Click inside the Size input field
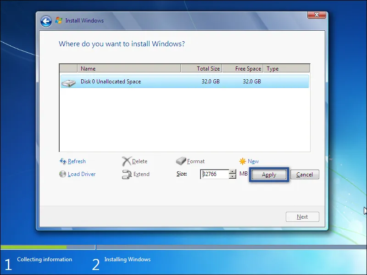 coord(213,174)
